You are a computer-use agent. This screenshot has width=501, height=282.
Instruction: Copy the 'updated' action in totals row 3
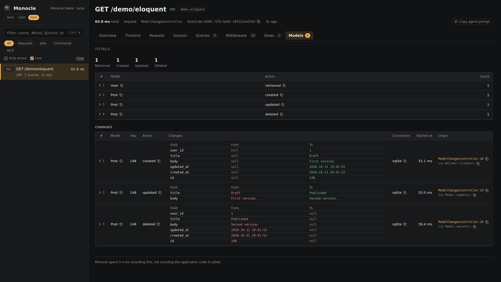pos(283,105)
